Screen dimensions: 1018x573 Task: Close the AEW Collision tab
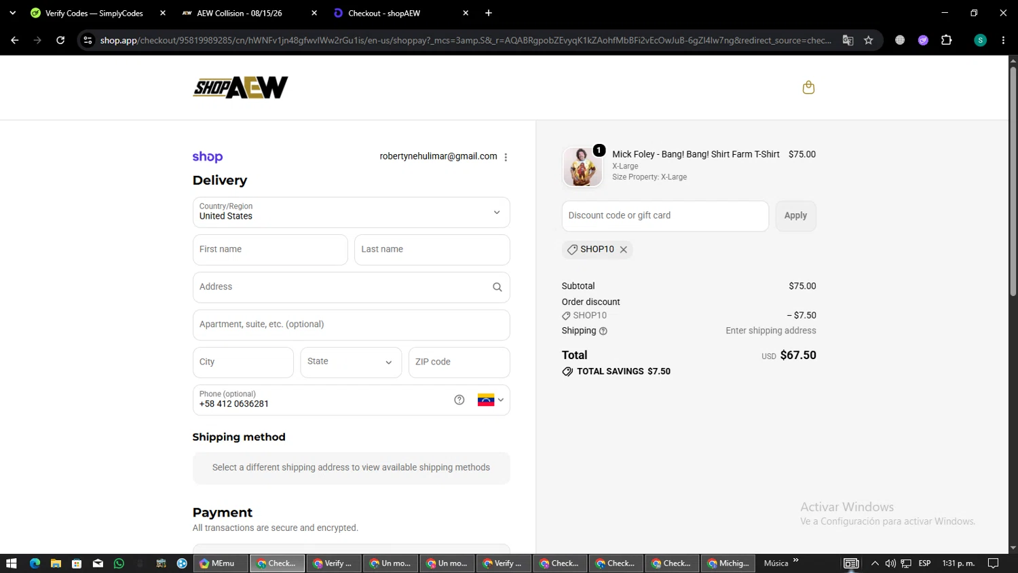click(314, 13)
